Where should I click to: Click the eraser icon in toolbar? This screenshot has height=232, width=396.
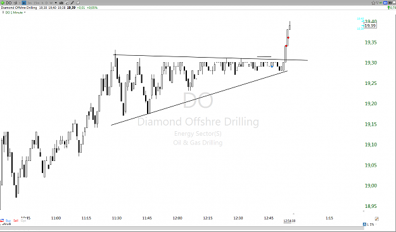[x=78, y=3]
